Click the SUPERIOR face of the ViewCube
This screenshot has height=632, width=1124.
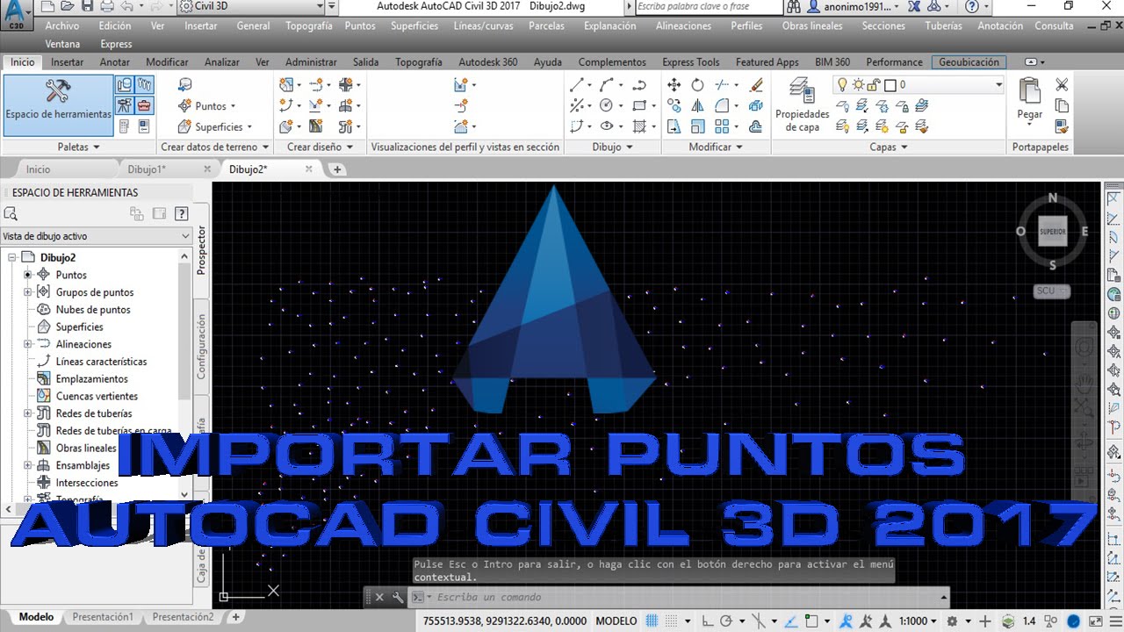[x=1052, y=232]
